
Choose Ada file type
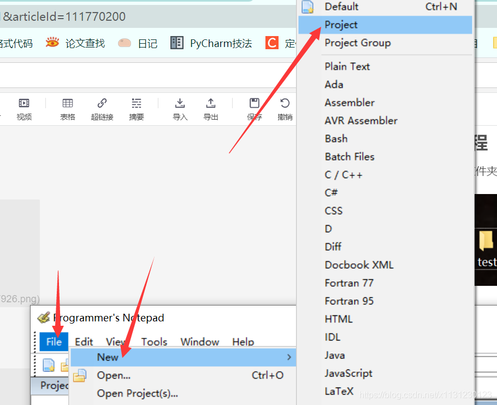point(385,84)
